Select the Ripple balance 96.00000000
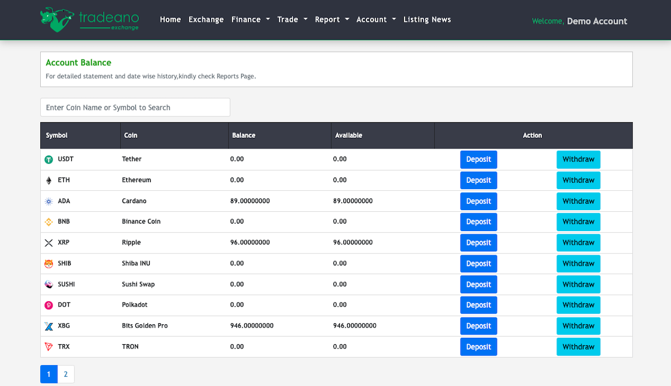671x386 pixels. tap(250, 242)
